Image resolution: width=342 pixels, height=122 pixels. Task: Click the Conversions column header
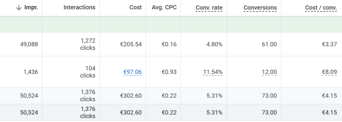coord(260,8)
